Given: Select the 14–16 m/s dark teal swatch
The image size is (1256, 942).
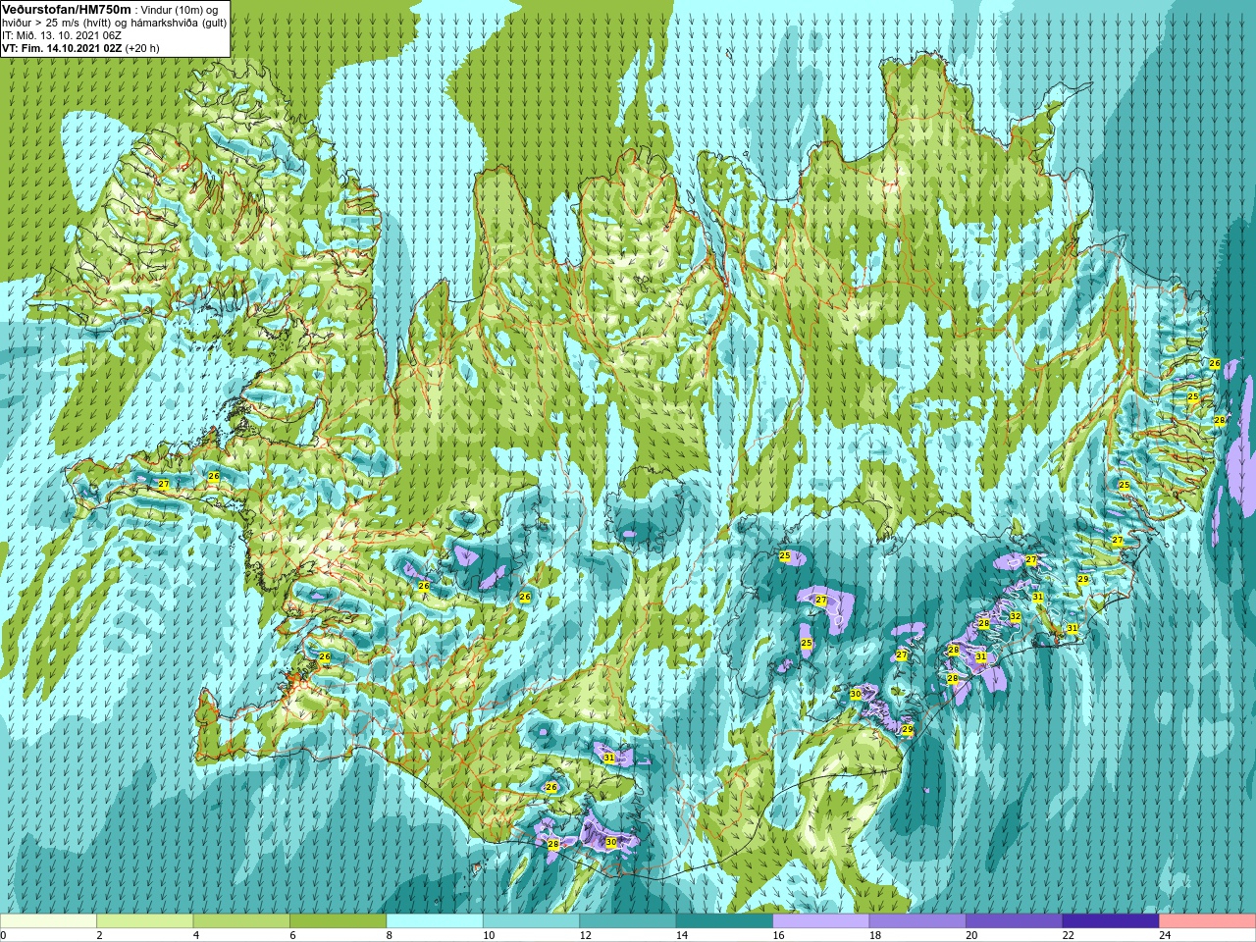Looking at the screenshot, I should tap(724, 921).
